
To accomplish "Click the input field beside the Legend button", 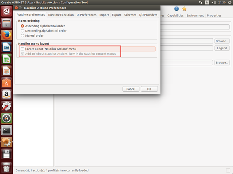I will coord(187,48).
